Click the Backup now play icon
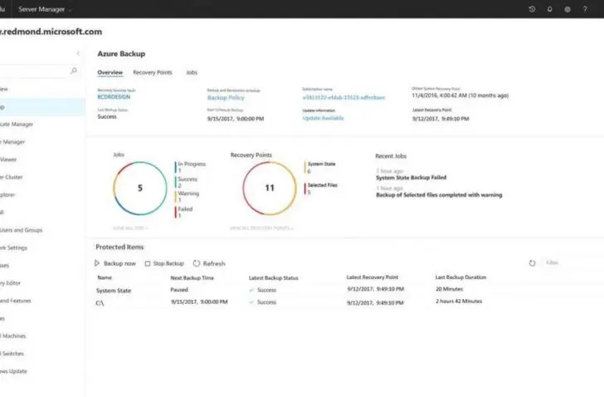Viewport: 604px width, 397px height. pyautogui.click(x=97, y=263)
